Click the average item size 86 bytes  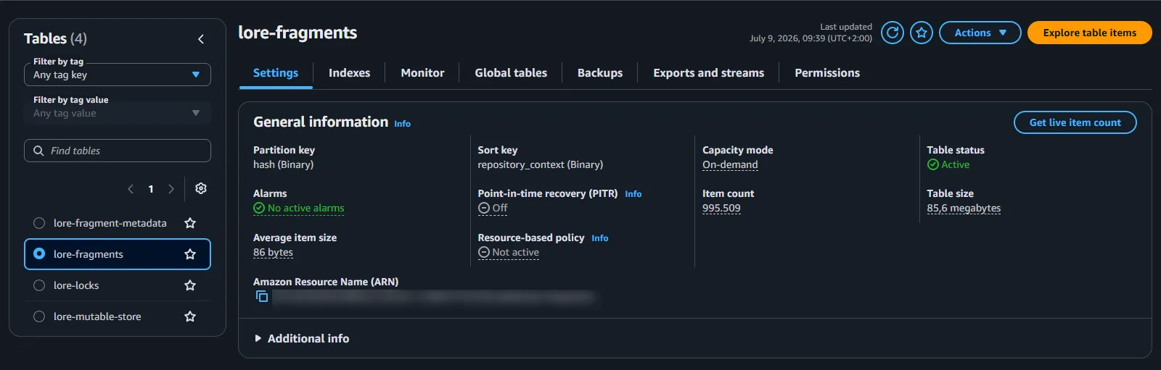[273, 252]
